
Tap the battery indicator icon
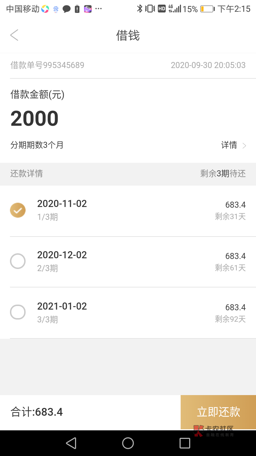tap(207, 9)
